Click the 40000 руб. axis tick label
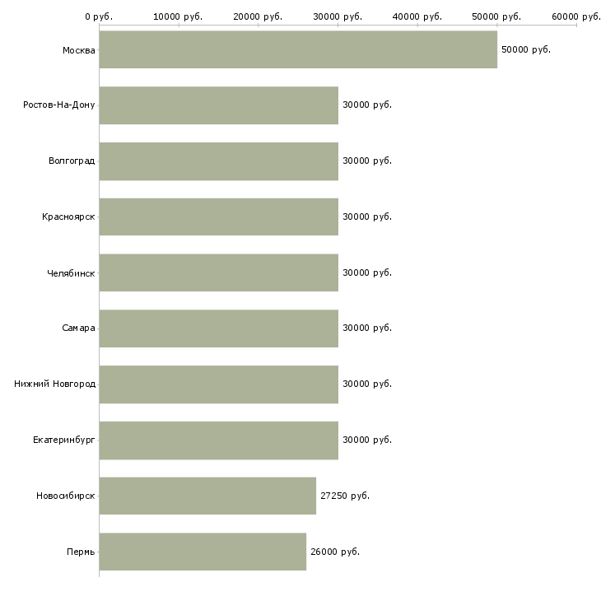This screenshot has width=601, height=601. click(x=417, y=16)
